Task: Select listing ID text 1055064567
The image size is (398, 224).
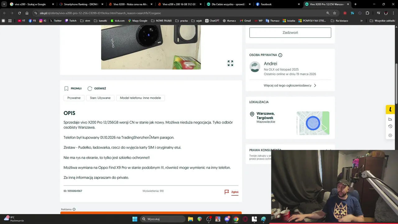Action: (75, 191)
